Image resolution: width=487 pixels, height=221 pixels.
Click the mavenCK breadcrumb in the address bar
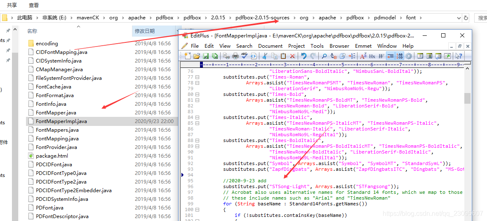(87, 18)
